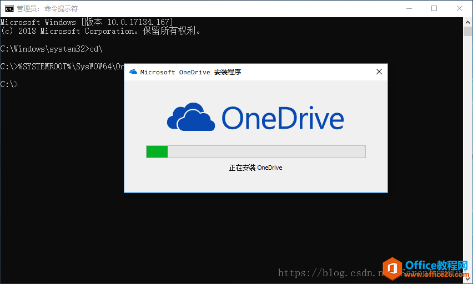Click the OneDrive cloud icon in installer title bar
Viewport: 473px width, 284px height.
click(133, 72)
